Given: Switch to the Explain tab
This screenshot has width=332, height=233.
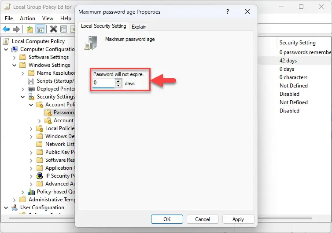Looking at the screenshot, I should click(139, 27).
